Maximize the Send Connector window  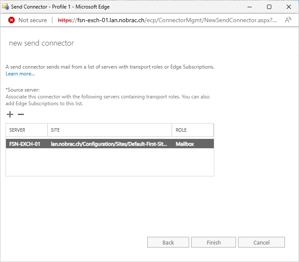click(x=269, y=7)
